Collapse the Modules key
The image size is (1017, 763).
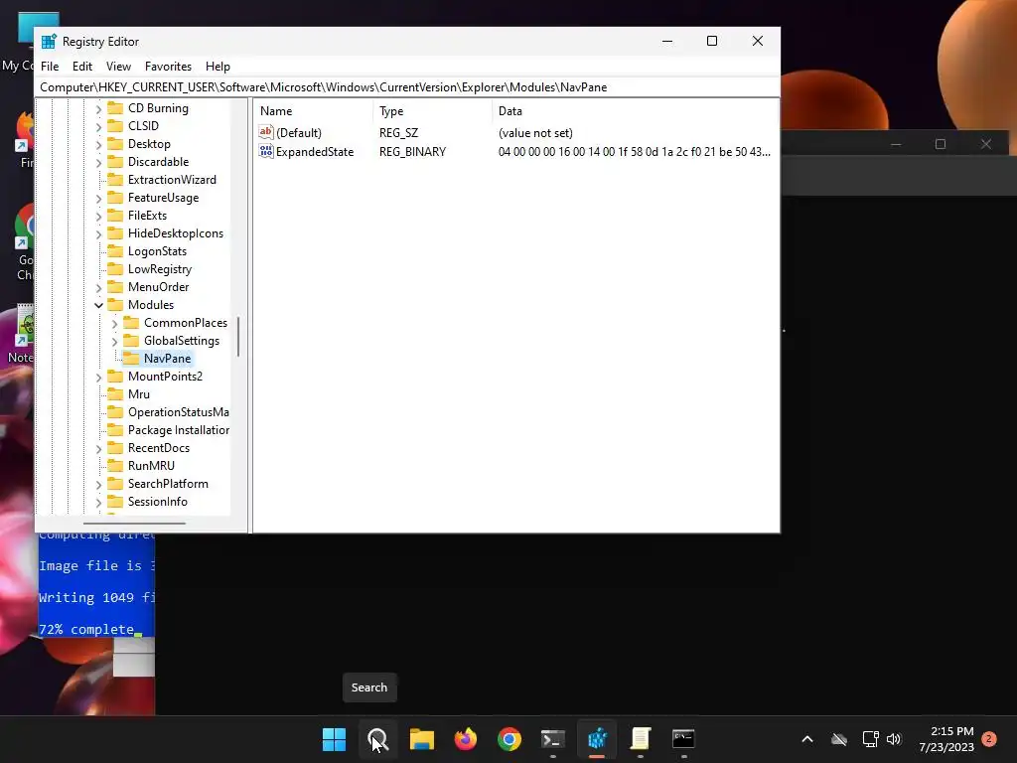[x=98, y=305]
